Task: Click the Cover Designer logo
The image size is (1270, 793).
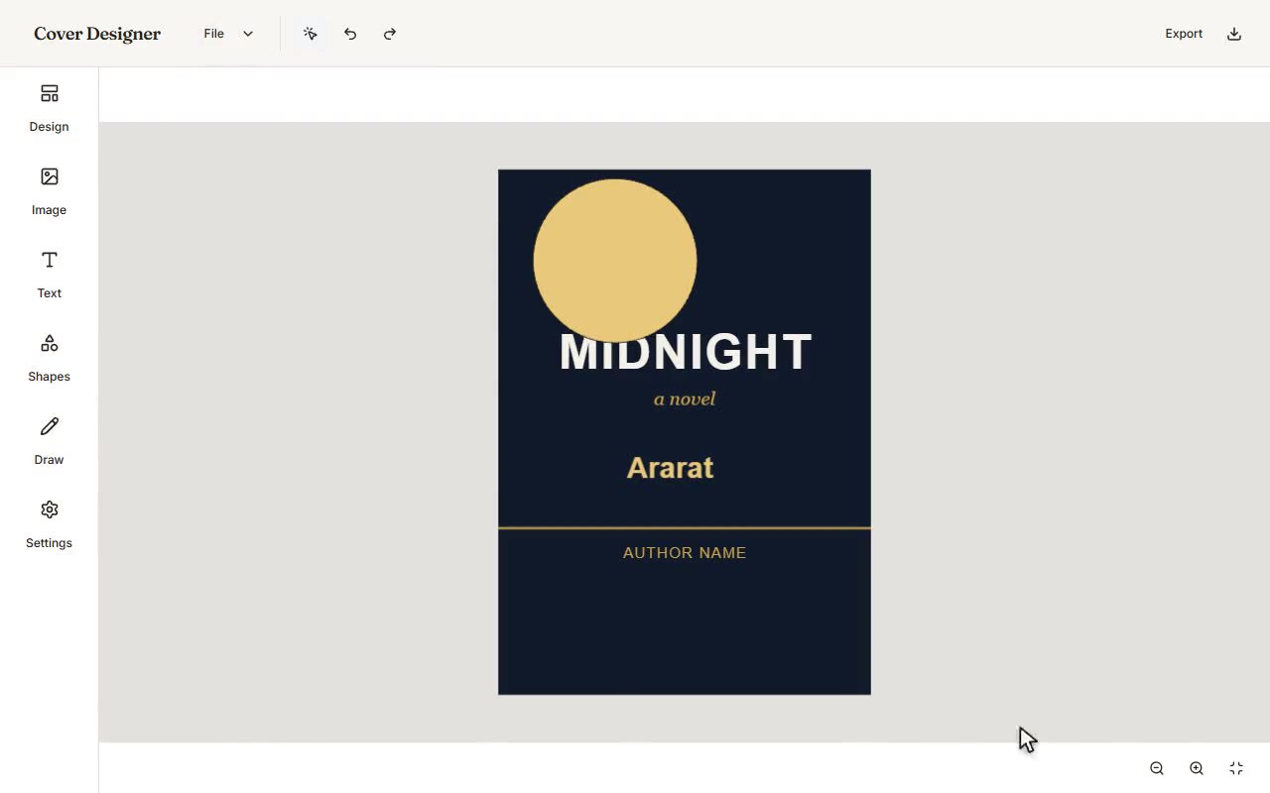Action: pyautogui.click(x=97, y=34)
